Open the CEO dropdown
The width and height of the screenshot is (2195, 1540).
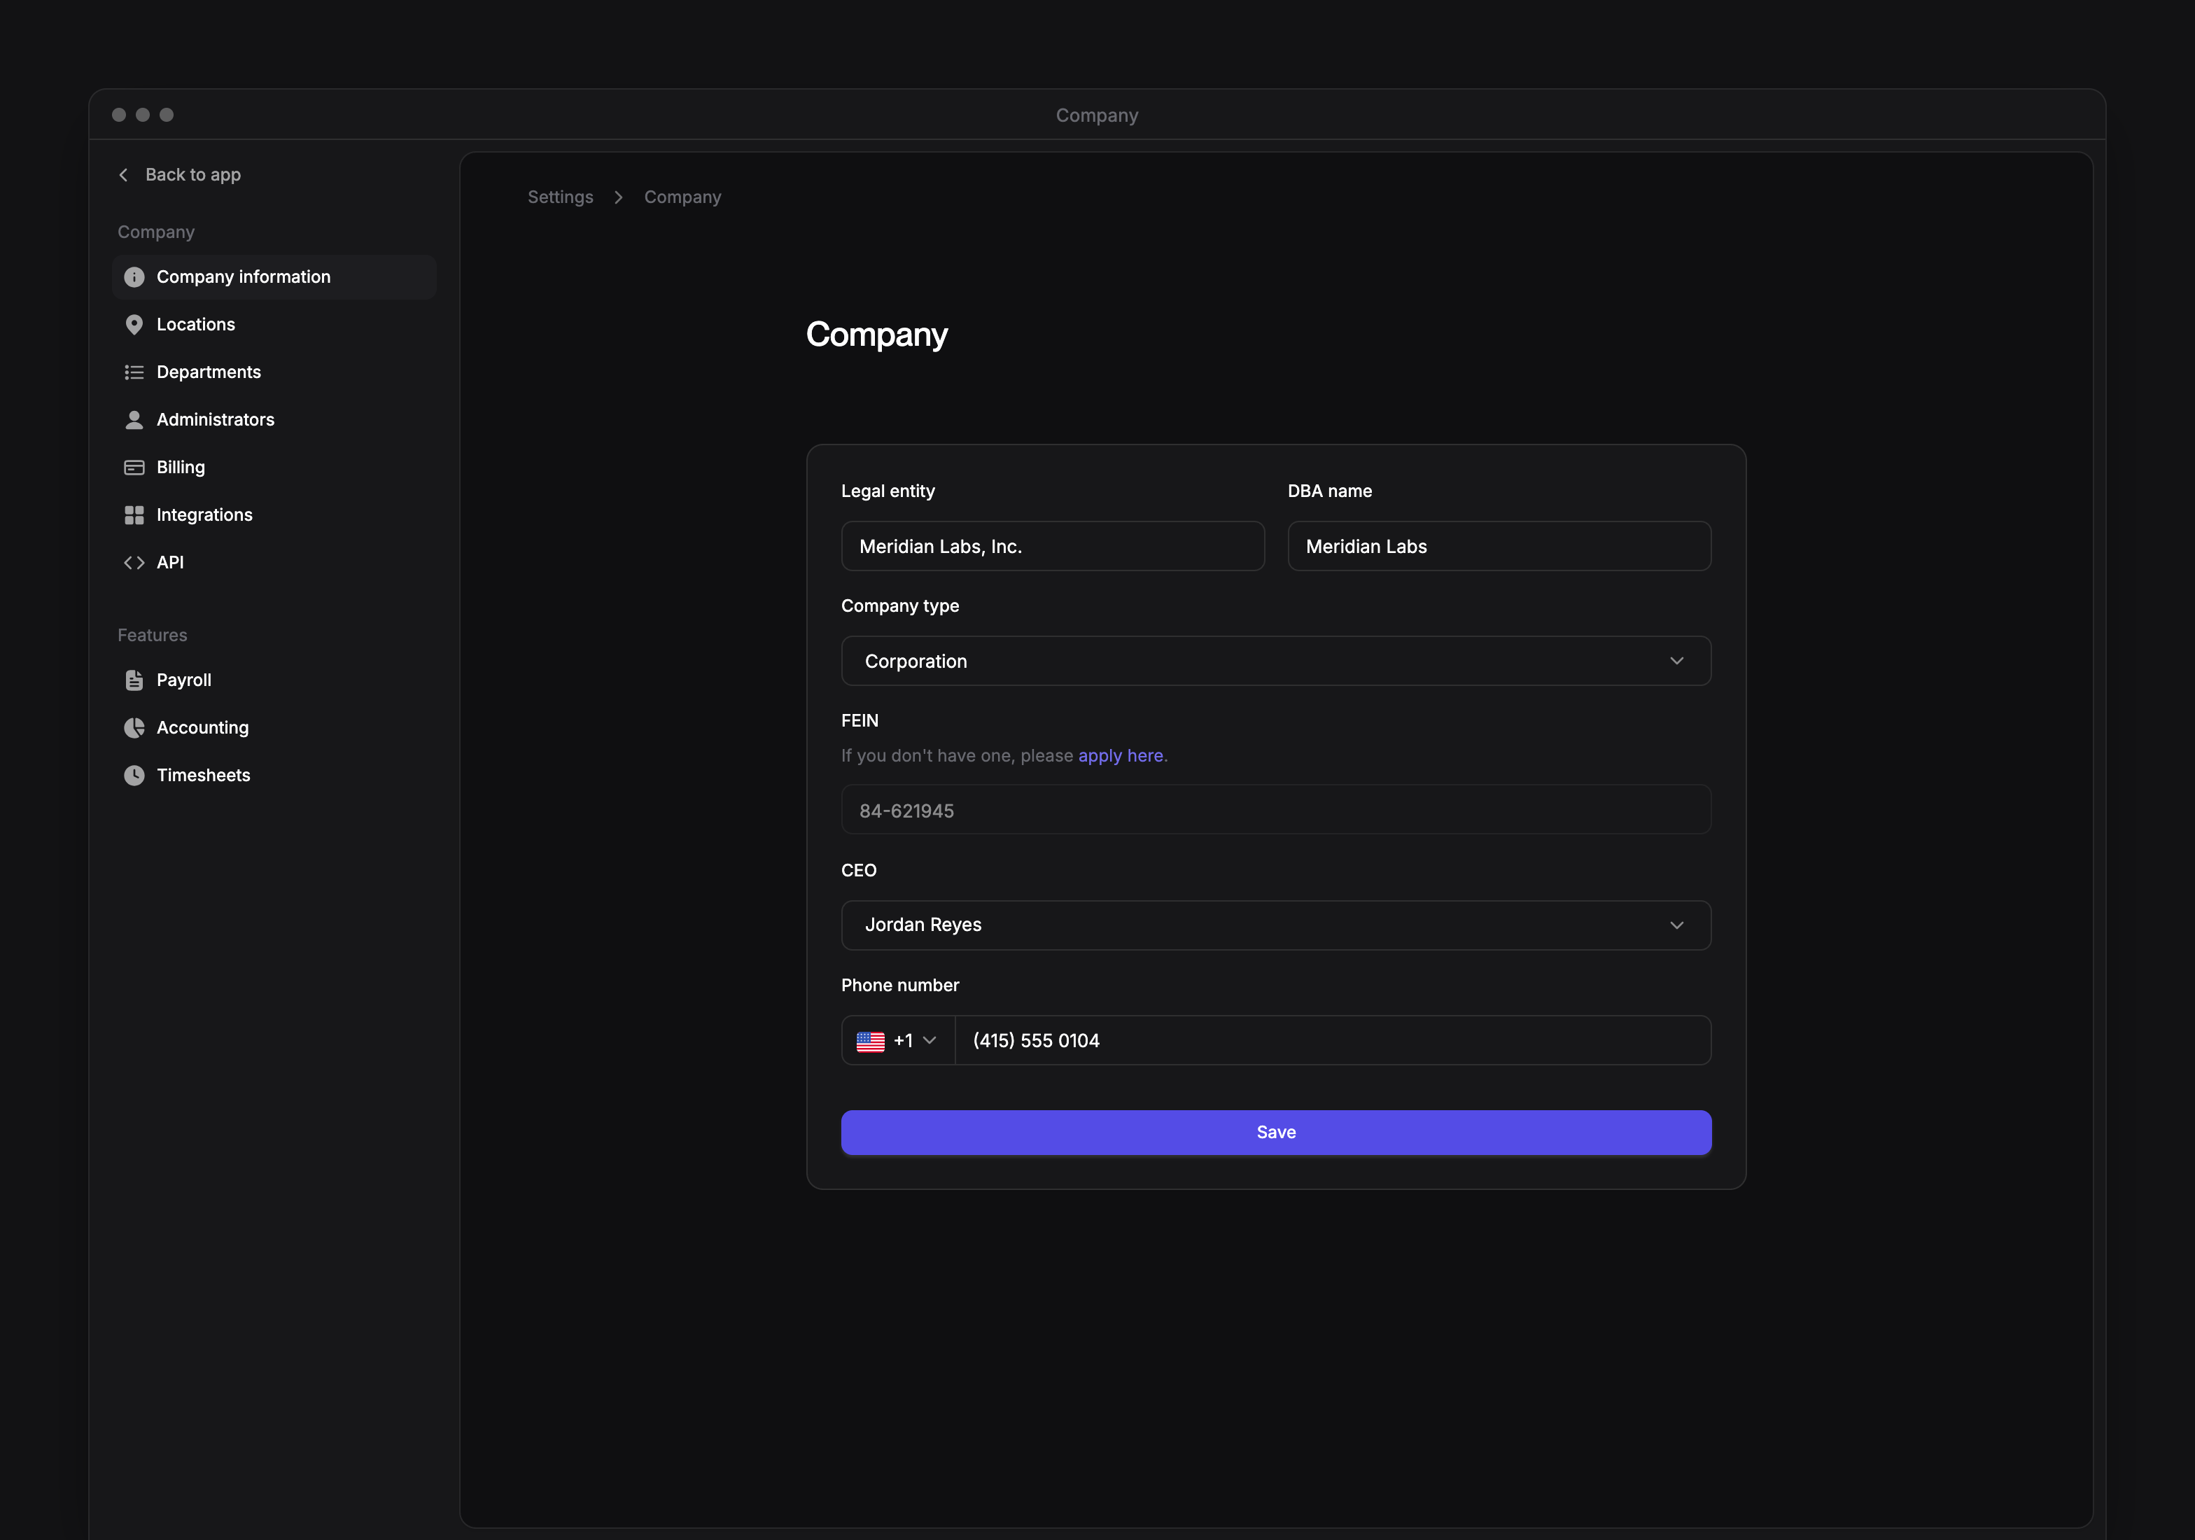1276,925
